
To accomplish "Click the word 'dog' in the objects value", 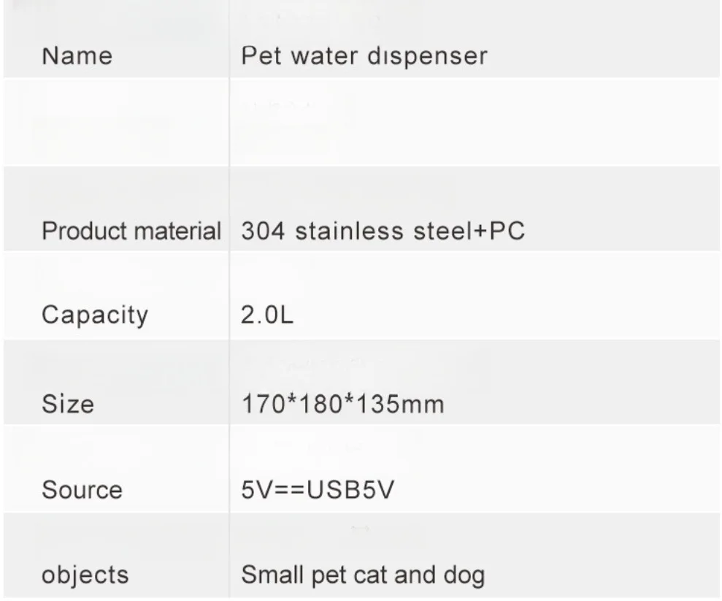I will click(x=464, y=575).
